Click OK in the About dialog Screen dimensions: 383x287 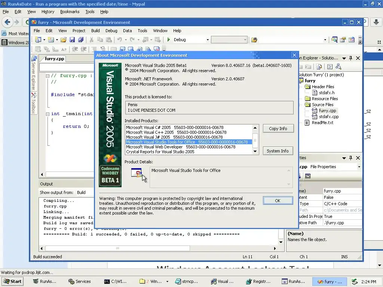click(x=278, y=201)
